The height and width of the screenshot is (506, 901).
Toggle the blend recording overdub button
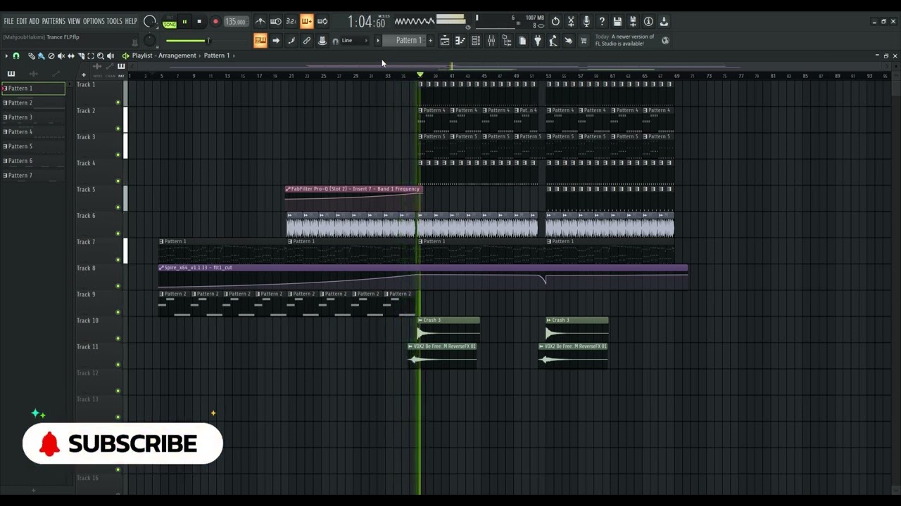307,21
